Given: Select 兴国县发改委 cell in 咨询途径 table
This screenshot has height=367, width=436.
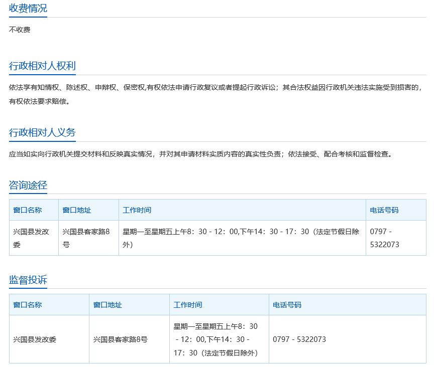Looking at the screenshot, I should pyautogui.click(x=31, y=238).
